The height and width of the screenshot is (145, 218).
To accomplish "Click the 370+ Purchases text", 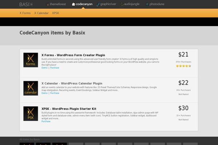I will (183, 62).
